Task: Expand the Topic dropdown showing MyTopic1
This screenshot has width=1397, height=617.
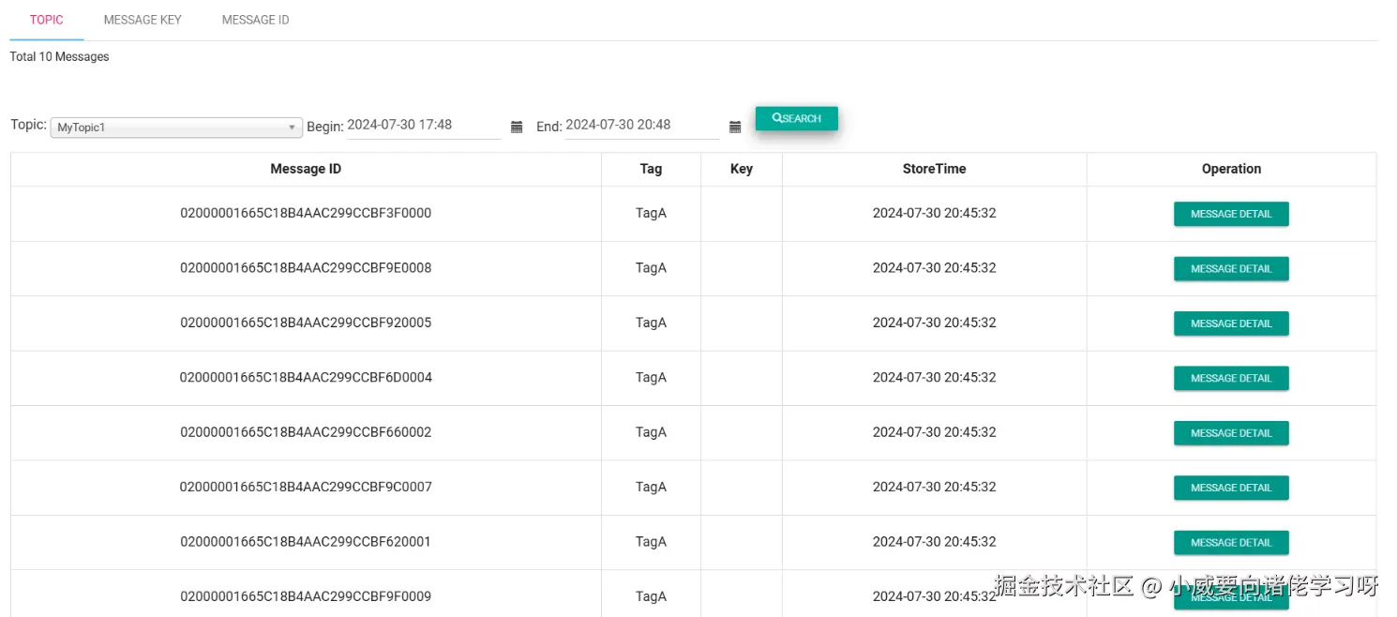Action: (175, 128)
